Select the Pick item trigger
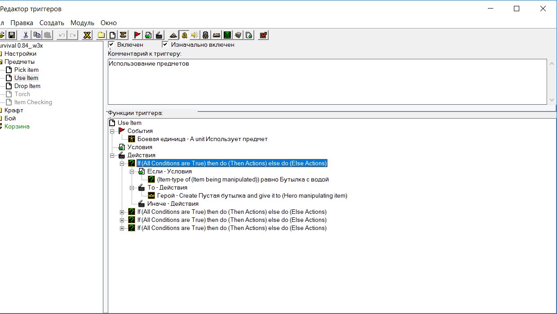 point(27,70)
